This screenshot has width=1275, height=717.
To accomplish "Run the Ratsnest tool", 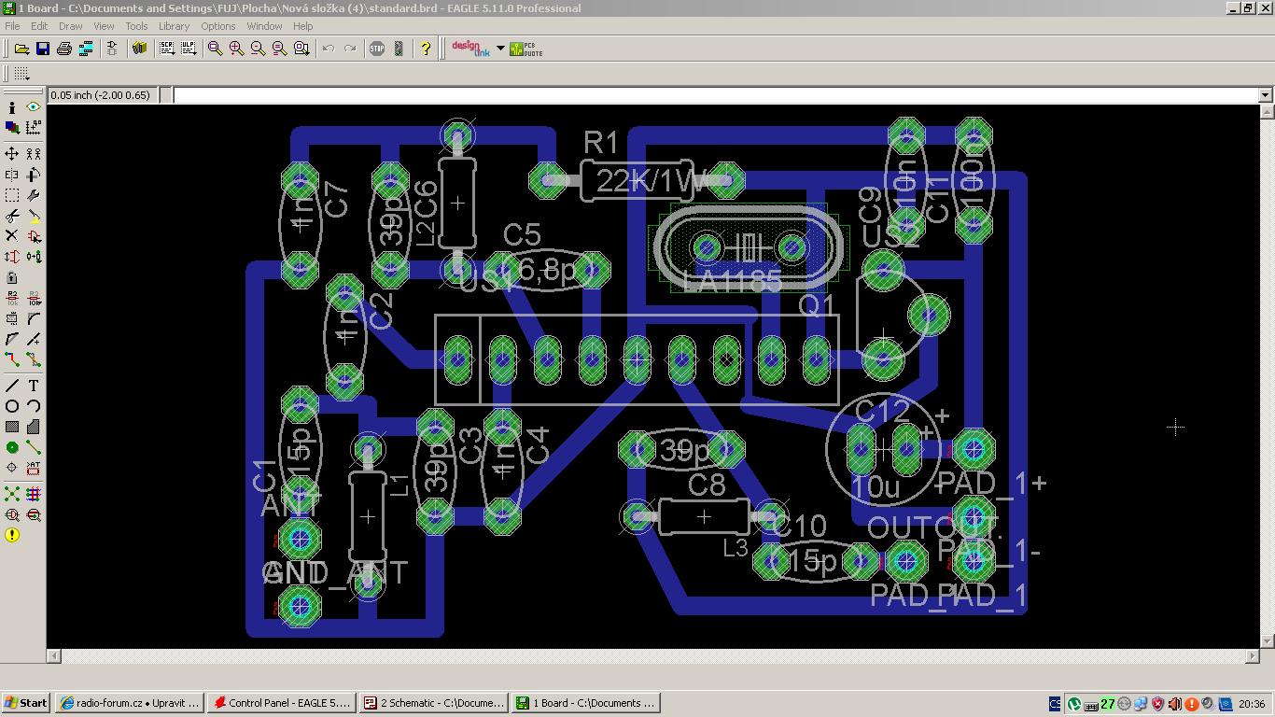I will (x=12, y=494).
